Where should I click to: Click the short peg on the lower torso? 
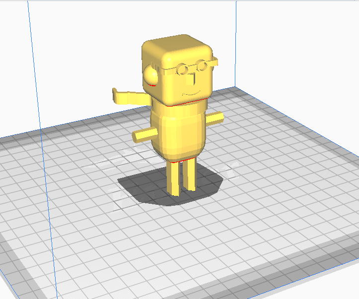[144, 134]
